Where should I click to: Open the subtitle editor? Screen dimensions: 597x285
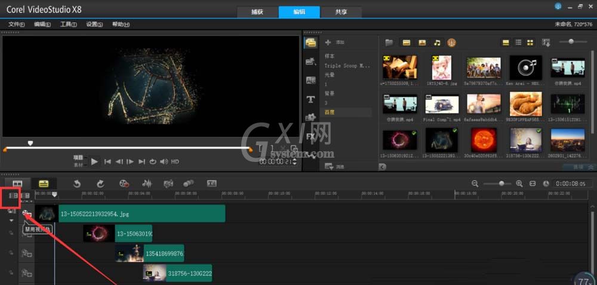click(x=212, y=183)
